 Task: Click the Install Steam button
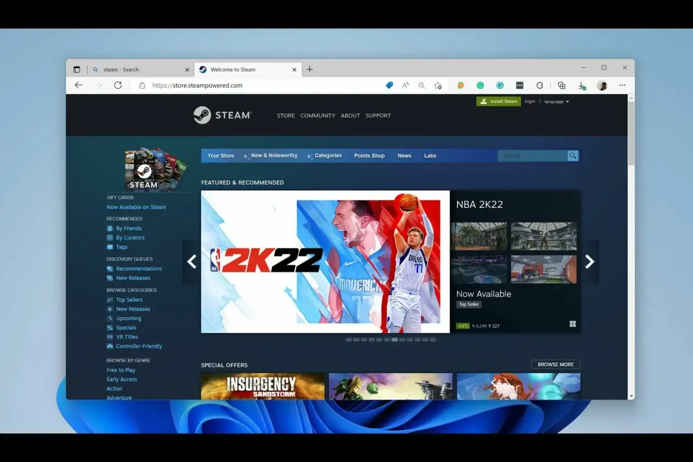499,101
